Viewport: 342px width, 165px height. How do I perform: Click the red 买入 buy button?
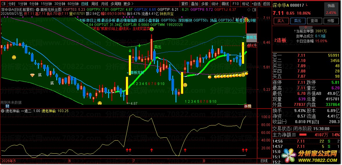point(281,21)
